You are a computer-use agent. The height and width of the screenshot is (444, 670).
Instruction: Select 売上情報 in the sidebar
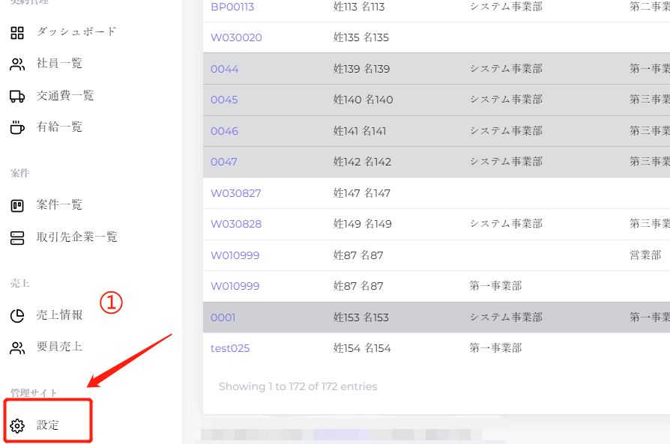59,315
